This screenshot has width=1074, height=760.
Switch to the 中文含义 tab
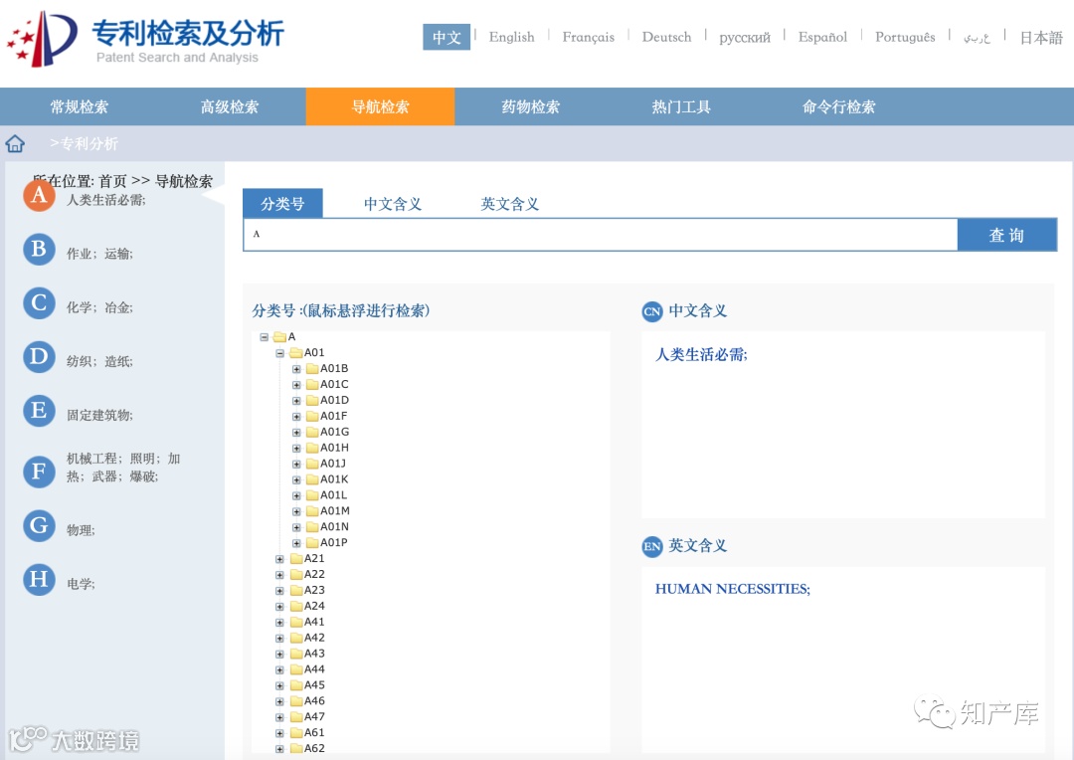coord(393,204)
